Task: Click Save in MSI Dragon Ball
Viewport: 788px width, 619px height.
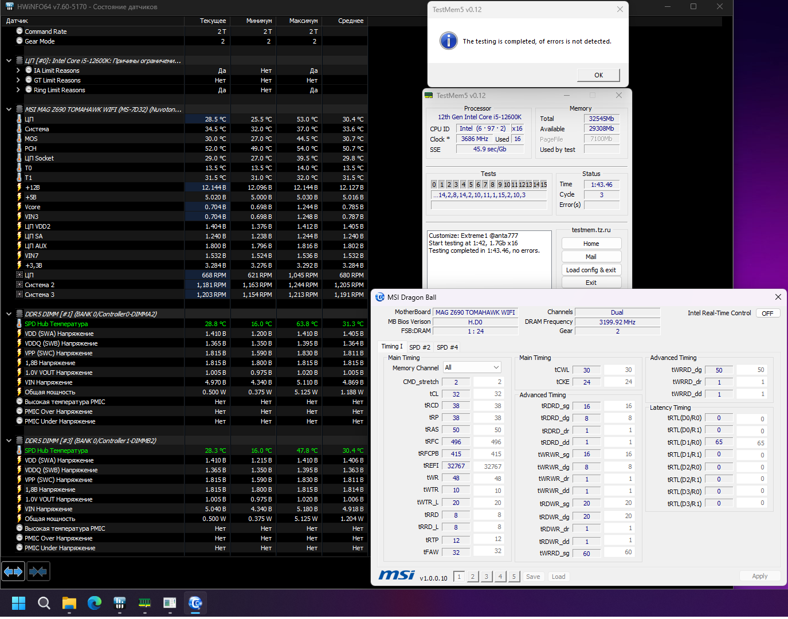Action: click(x=533, y=577)
